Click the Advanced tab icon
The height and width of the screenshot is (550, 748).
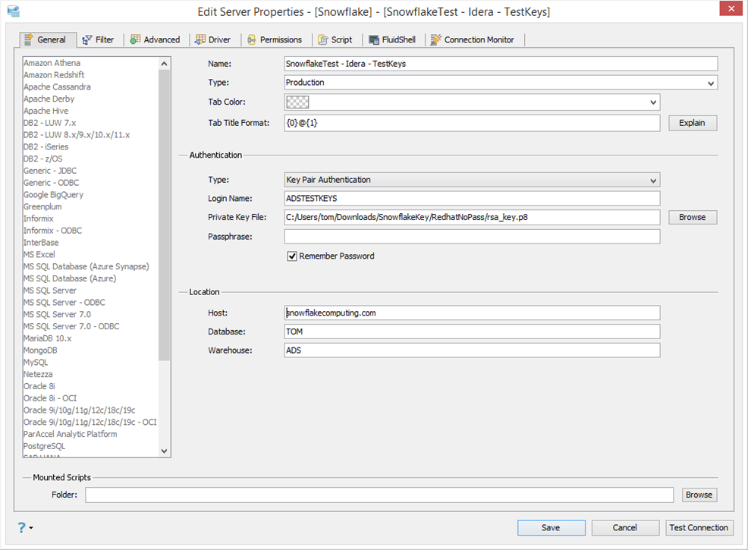135,39
